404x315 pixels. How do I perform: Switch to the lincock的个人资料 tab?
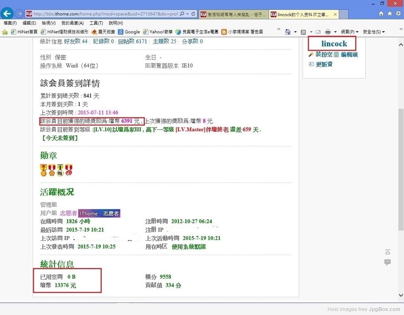303,14
